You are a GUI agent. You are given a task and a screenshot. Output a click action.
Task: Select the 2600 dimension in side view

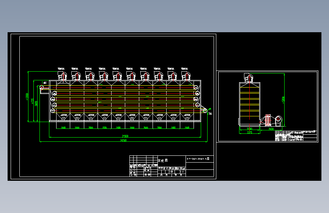tap(271, 129)
